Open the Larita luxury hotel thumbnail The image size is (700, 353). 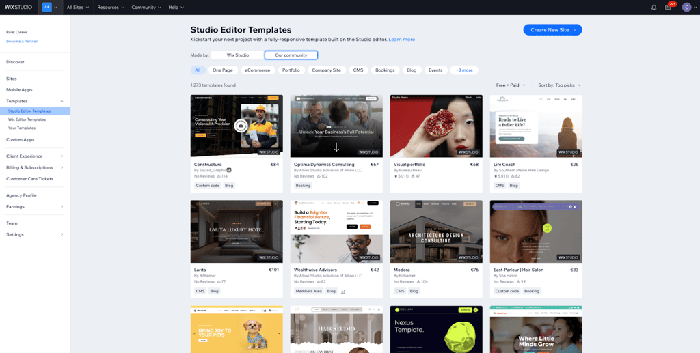click(x=237, y=231)
